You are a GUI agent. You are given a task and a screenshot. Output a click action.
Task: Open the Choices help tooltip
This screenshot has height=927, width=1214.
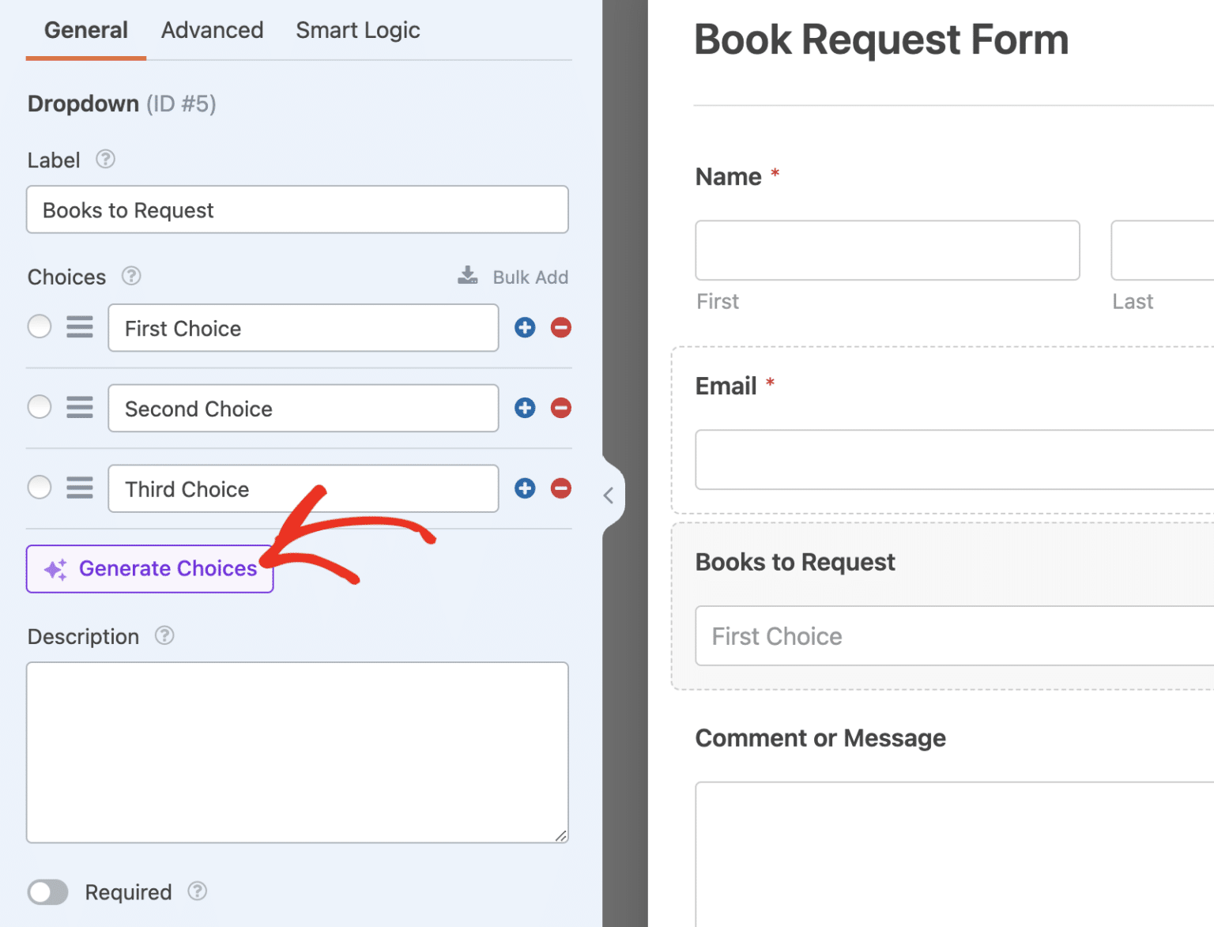coord(131,277)
